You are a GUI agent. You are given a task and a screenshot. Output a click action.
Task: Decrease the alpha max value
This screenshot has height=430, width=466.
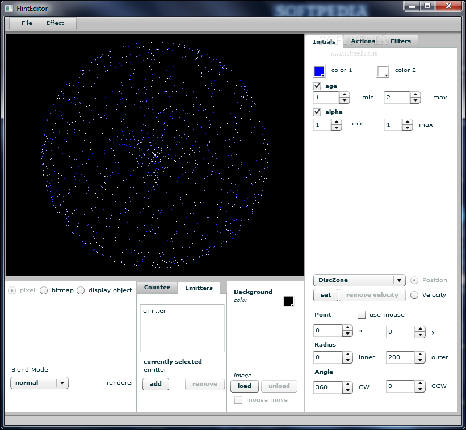(x=408, y=128)
